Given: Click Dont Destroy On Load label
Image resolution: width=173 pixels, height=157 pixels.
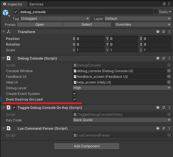Looking at the screenshot, I should (24, 99).
